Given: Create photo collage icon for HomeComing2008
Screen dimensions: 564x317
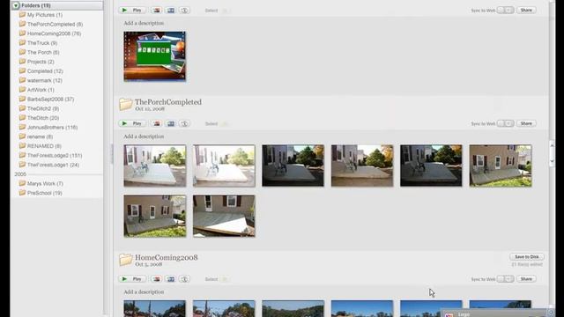Looking at the screenshot, I should coord(157,279).
